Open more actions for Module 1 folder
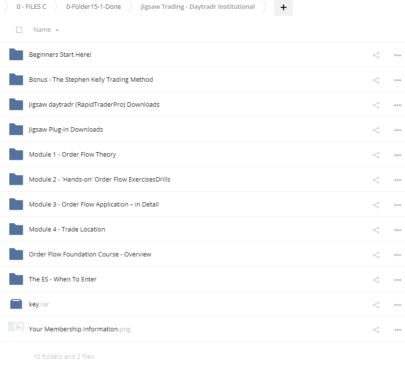405x371 pixels. tap(397, 155)
